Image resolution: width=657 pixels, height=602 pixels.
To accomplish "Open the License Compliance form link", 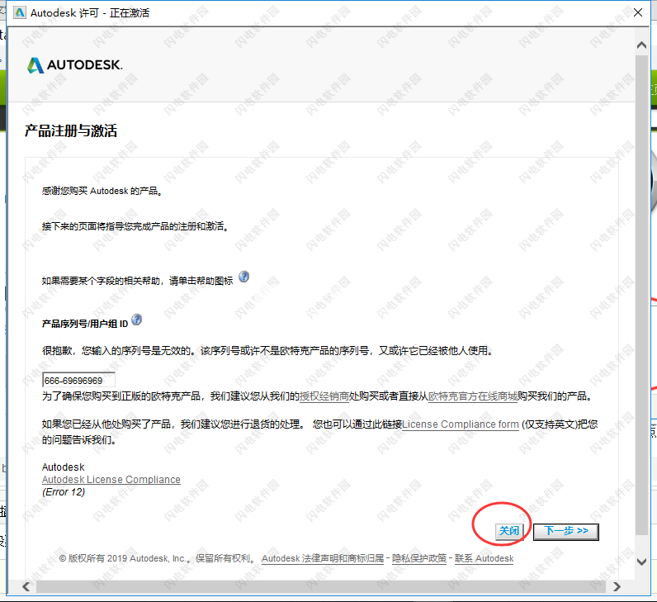I will pos(461,424).
